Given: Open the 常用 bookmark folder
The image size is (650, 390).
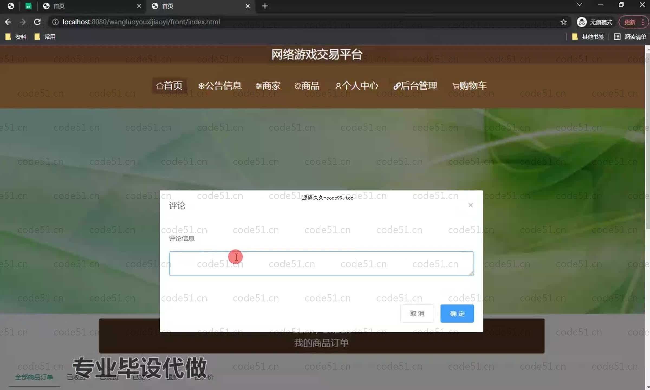Looking at the screenshot, I should [45, 37].
